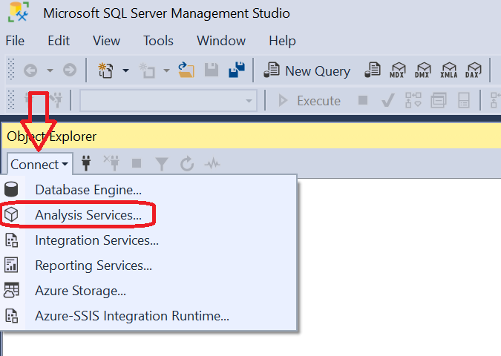Click the Filter funnel icon in Object Explorer
The height and width of the screenshot is (356, 501).
(x=161, y=164)
